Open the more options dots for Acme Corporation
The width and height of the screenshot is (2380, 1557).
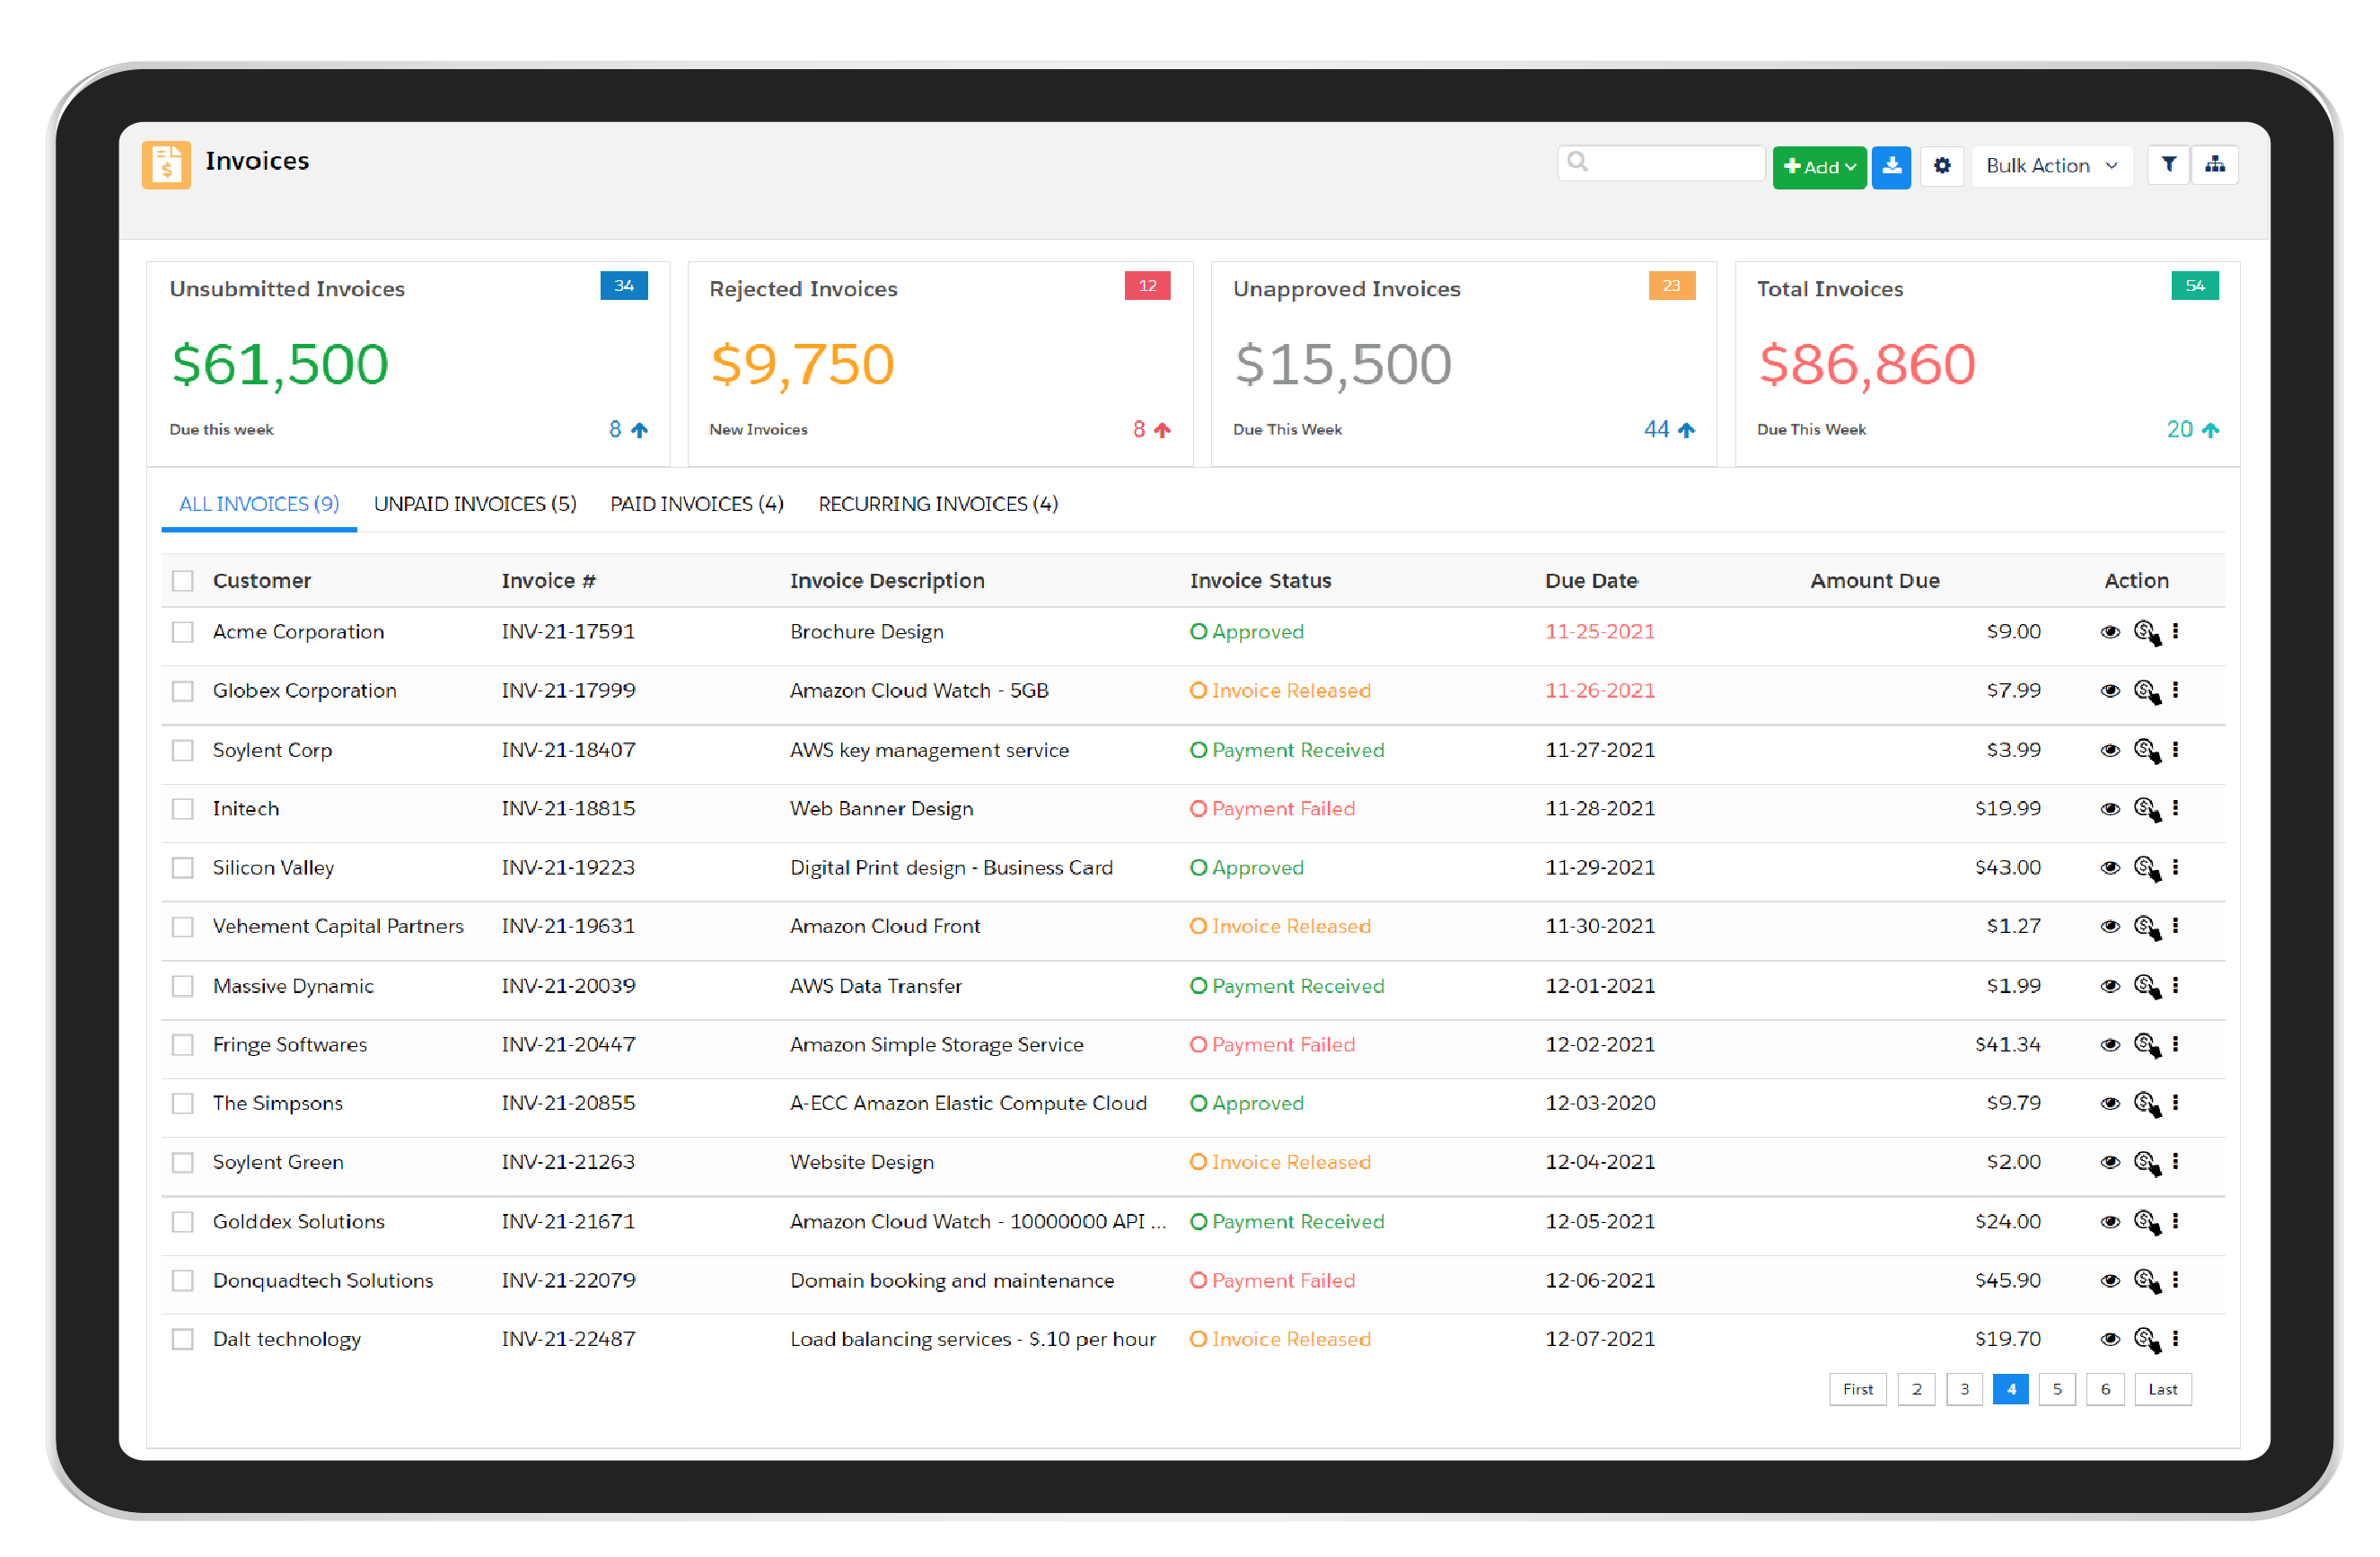click(x=2176, y=631)
